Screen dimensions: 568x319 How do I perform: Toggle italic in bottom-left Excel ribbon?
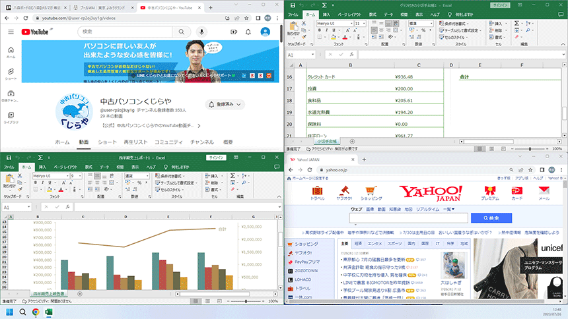[x=42, y=183]
